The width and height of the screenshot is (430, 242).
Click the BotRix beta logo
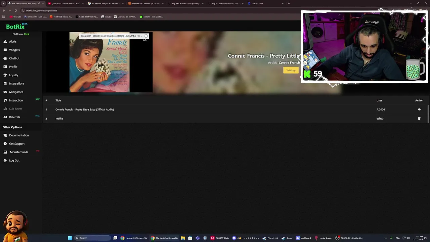click(x=16, y=26)
